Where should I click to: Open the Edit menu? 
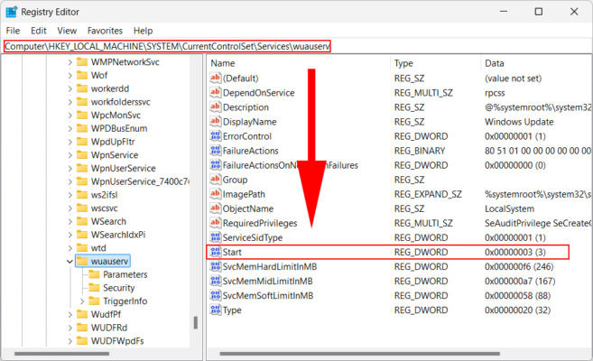[39, 31]
